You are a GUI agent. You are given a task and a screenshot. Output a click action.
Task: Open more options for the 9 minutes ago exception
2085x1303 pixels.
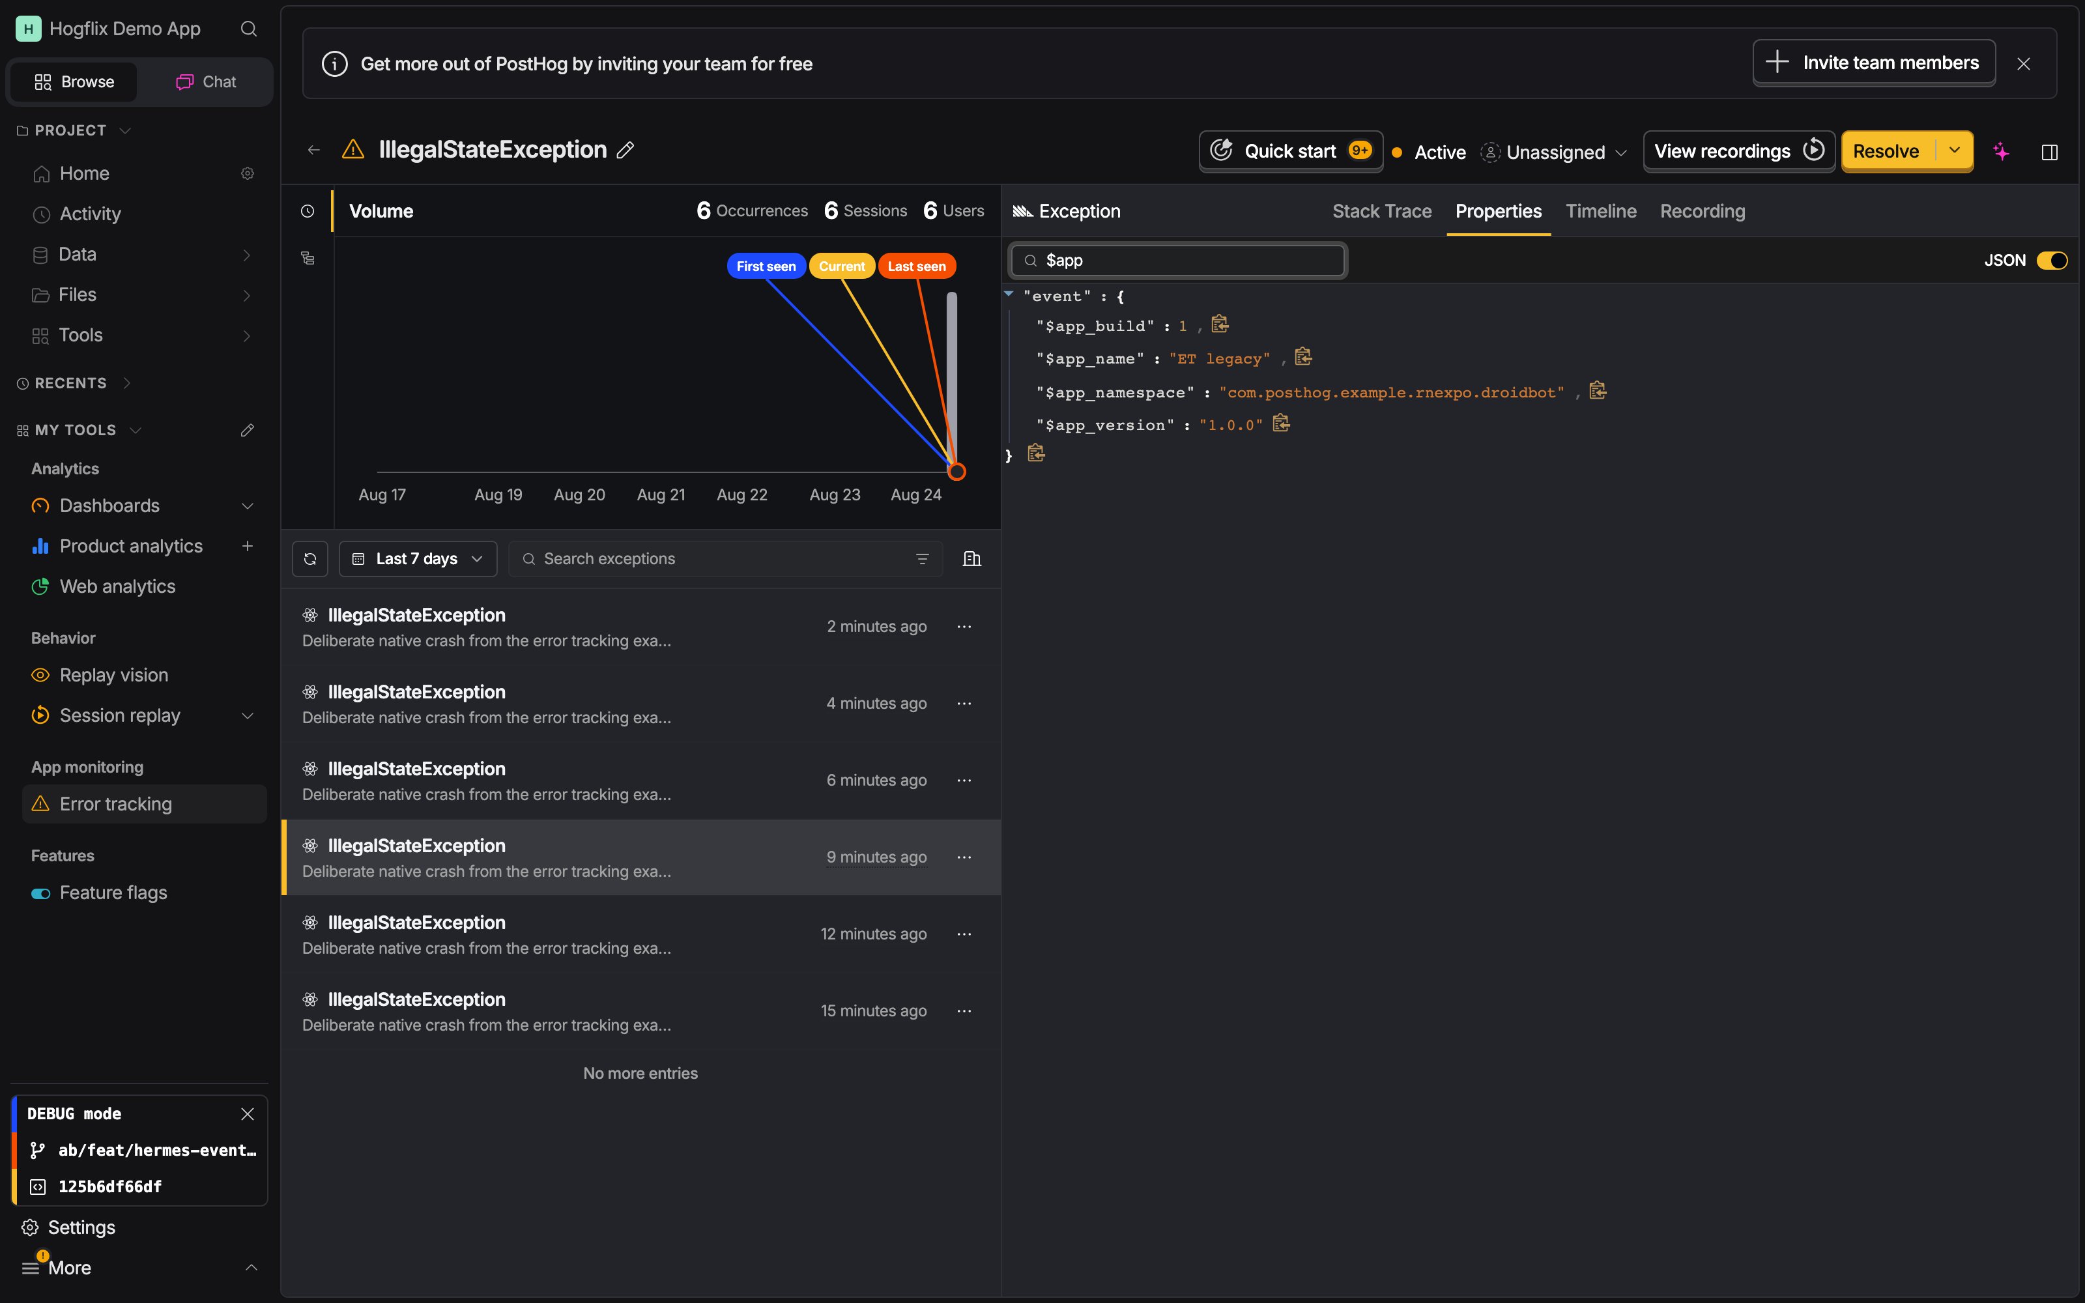(964, 857)
